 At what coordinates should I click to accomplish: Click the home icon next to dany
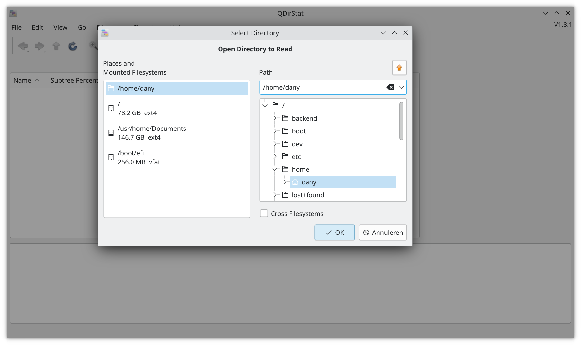click(x=295, y=182)
